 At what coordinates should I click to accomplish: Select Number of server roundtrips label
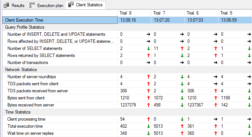coord(31,77)
